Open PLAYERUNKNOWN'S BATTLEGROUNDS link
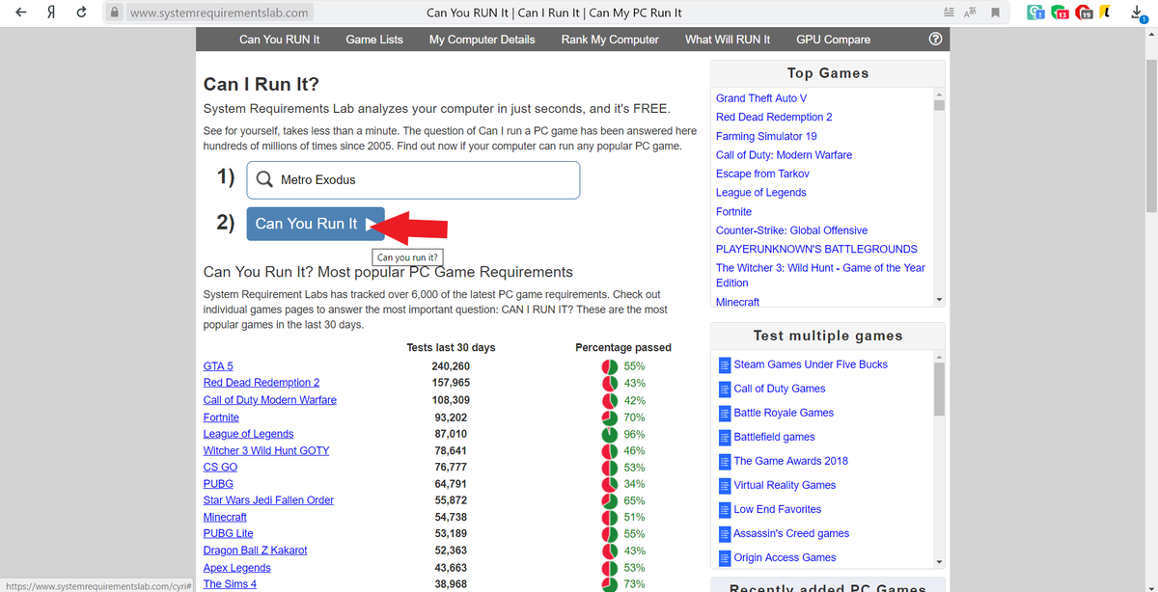 (x=816, y=249)
